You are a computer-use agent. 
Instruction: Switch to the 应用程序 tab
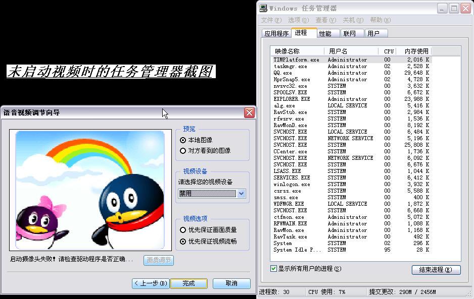(x=276, y=33)
